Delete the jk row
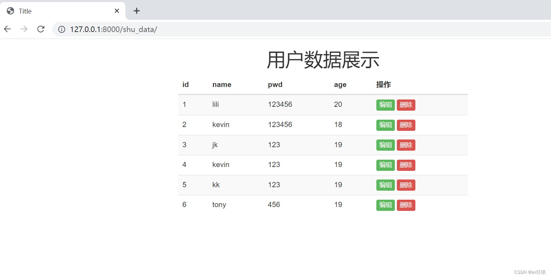551x278 pixels. click(406, 145)
